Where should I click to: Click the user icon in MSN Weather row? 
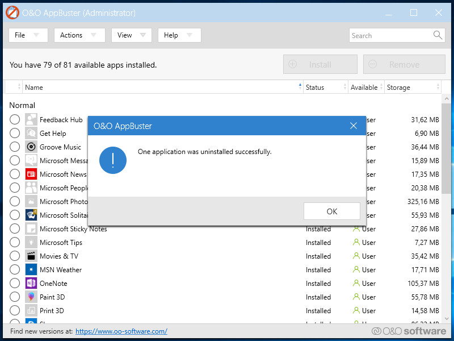(x=356, y=269)
